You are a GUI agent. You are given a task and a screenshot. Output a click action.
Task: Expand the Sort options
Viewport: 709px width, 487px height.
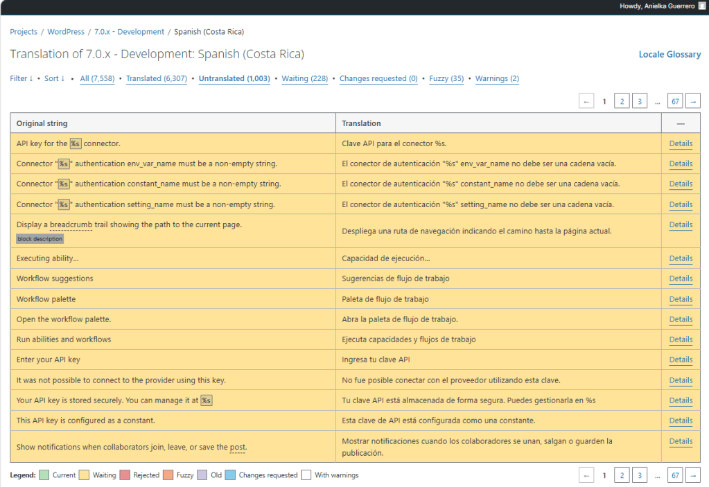(x=54, y=79)
